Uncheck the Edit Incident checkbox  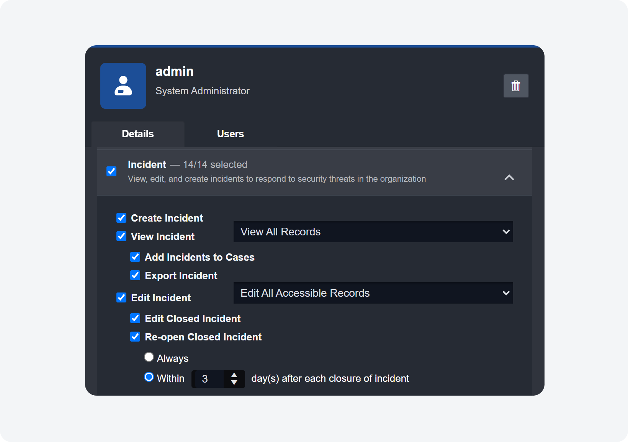click(x=121, y=297)
